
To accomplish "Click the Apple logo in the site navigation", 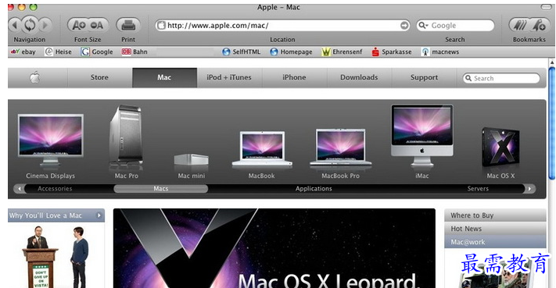I will click(34, 77).
